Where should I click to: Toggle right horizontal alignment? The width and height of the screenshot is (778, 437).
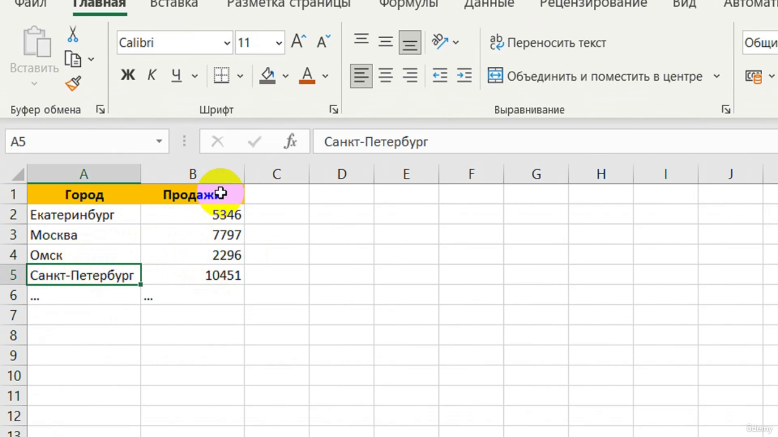point(410,76)
